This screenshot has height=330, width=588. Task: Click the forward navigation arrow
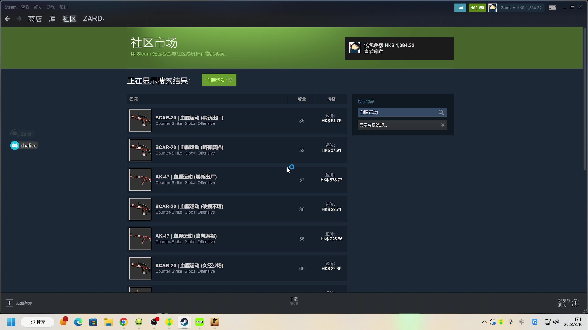(x=19, y=19)
